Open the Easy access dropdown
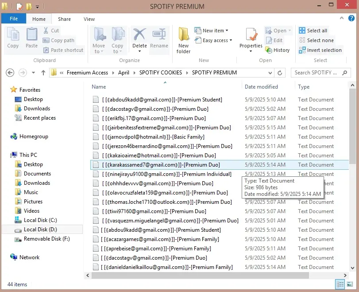Viewport: 359px width, 292px height. coord(213,40)
